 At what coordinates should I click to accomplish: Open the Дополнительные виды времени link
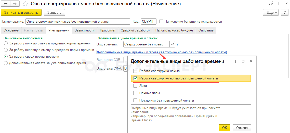point(162,52)
